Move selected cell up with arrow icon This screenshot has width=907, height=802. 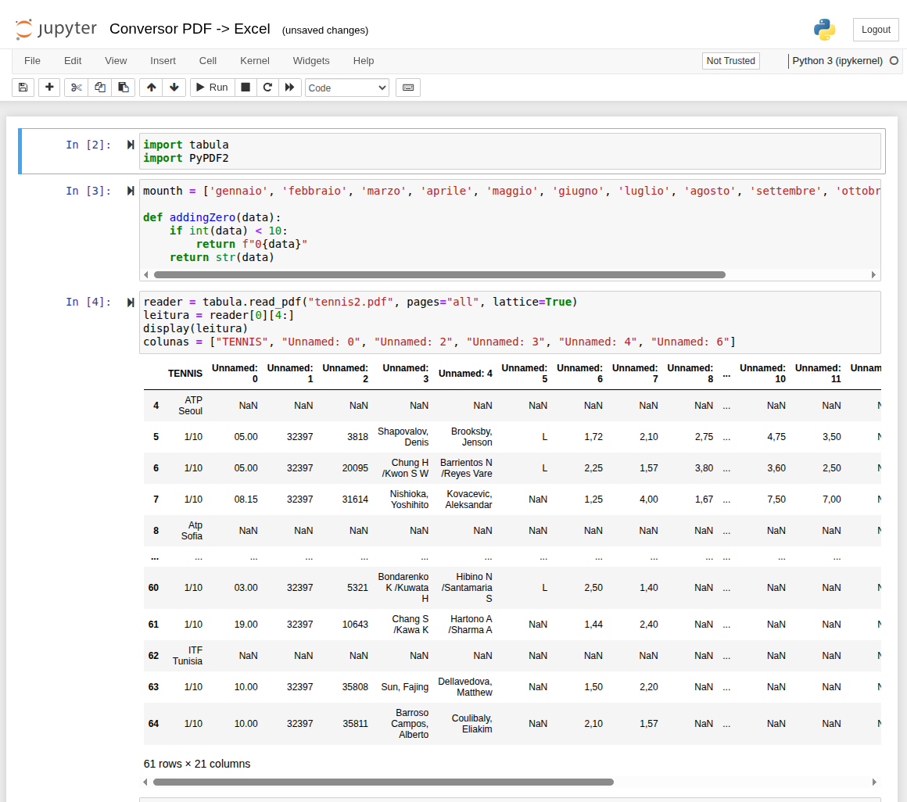coord(151,88)
